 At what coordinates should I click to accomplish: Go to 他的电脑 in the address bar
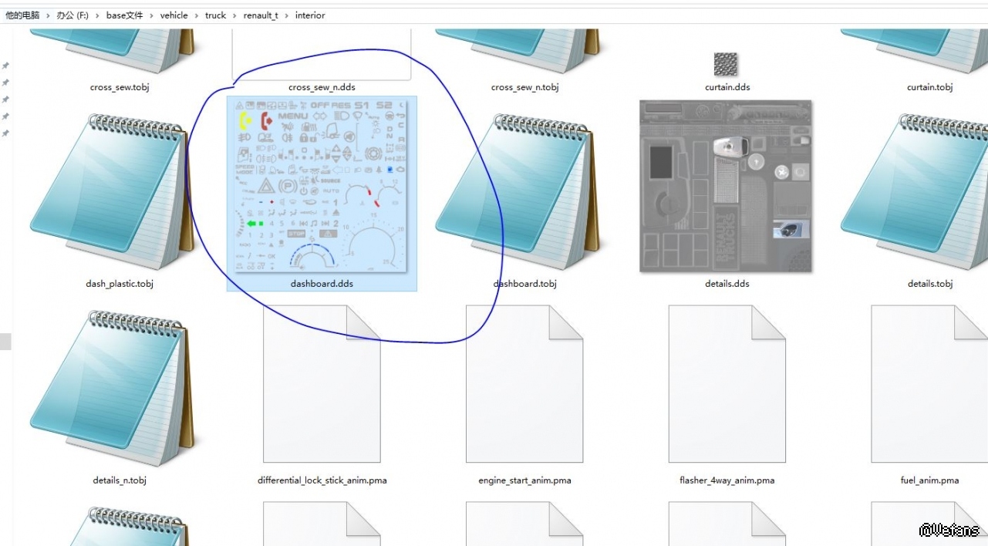pyautogui.click(x=22, y=15)
